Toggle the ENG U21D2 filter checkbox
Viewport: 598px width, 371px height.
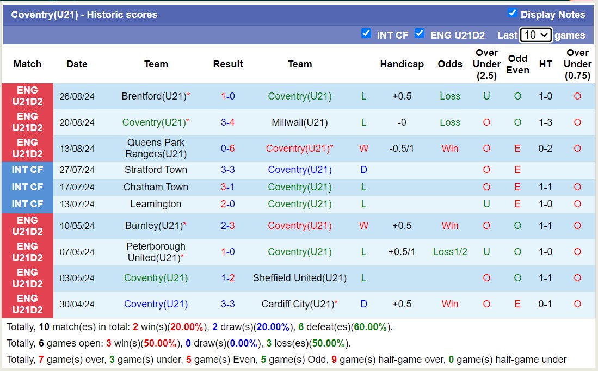[420, 33]
